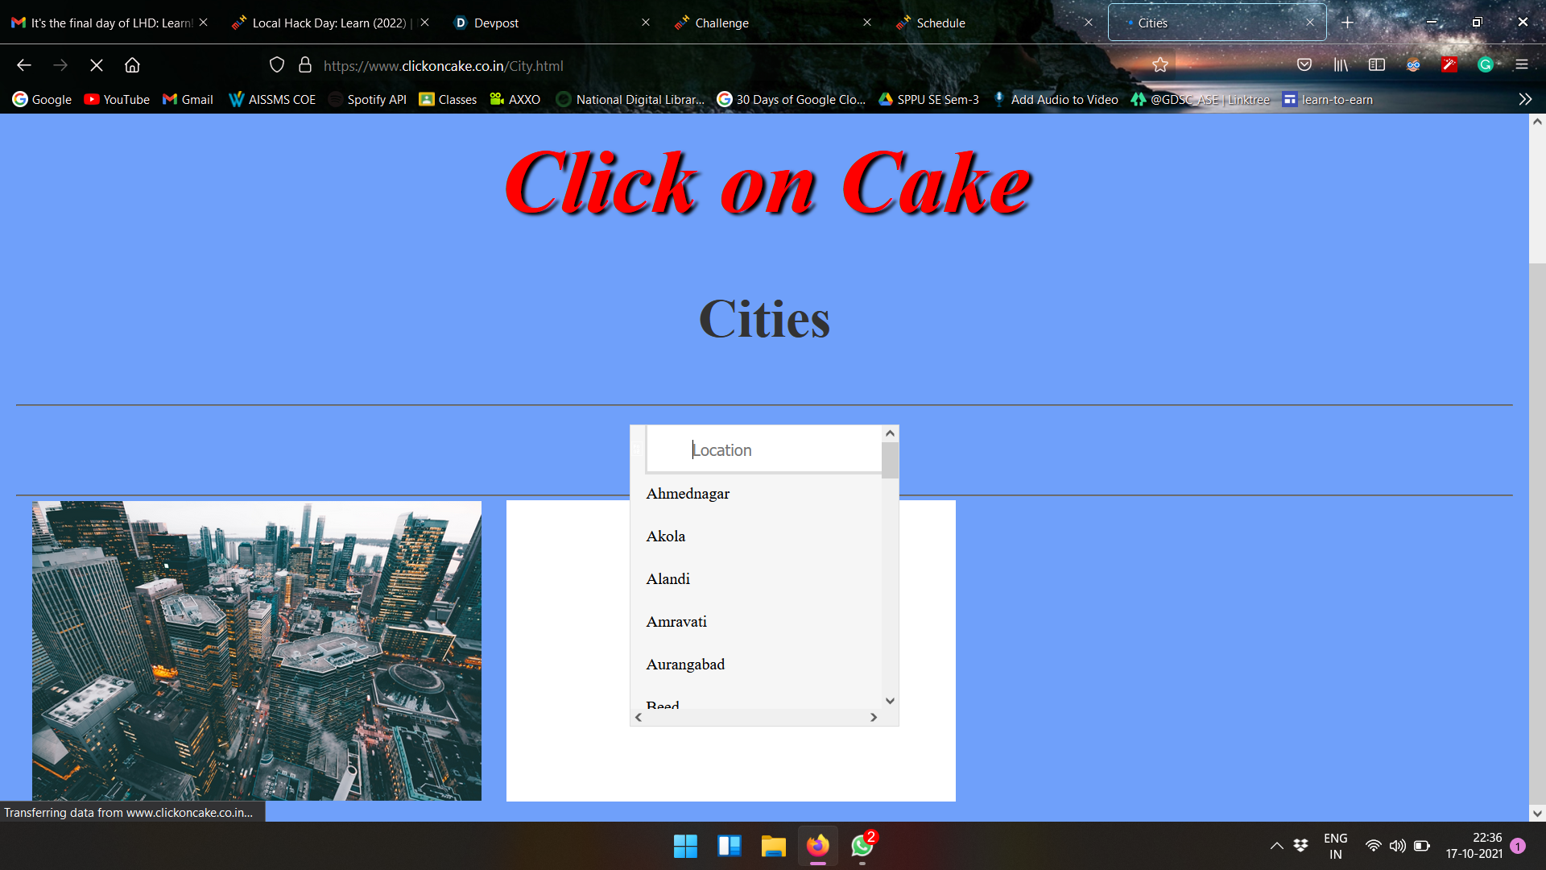Show more bookmarks chevron
This screenshot has height=870, width=1546.
pos(1525,99)
